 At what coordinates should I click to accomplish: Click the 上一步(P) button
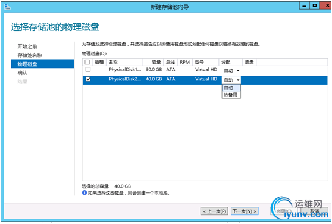[x=214, y=211]
